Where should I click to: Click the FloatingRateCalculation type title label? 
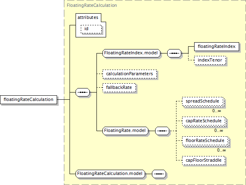click(x=92, y=6)
